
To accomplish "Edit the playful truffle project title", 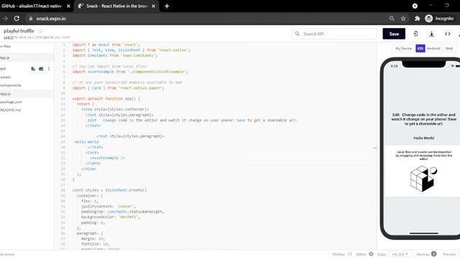I will (x=19, y=31).
